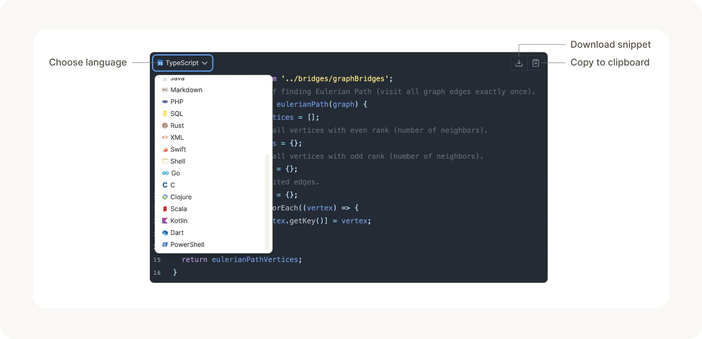Click the Go language icon
The width and height of the screenshot is (702, 339).
tap(166, 173)
